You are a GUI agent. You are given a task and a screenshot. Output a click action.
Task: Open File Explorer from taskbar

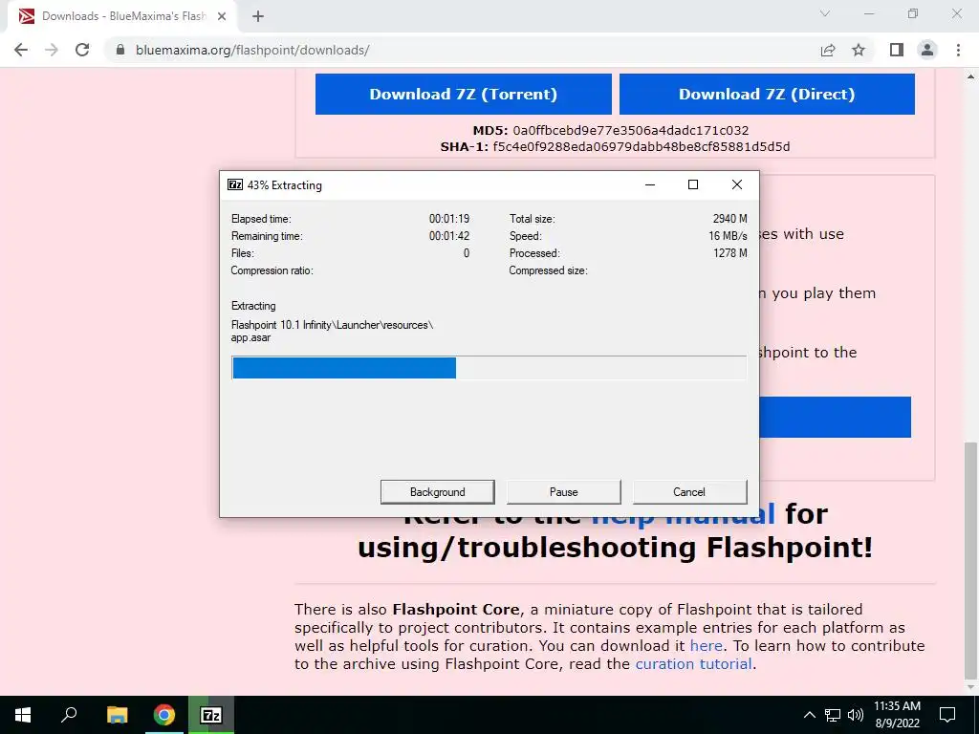[117, 715]
